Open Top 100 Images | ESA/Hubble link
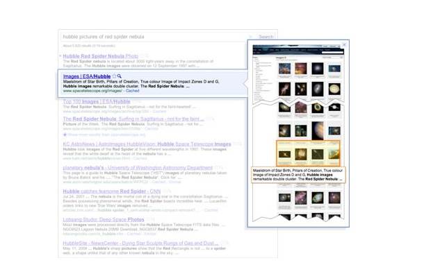The width and height of the screenshot is (424, 274). 97,101
